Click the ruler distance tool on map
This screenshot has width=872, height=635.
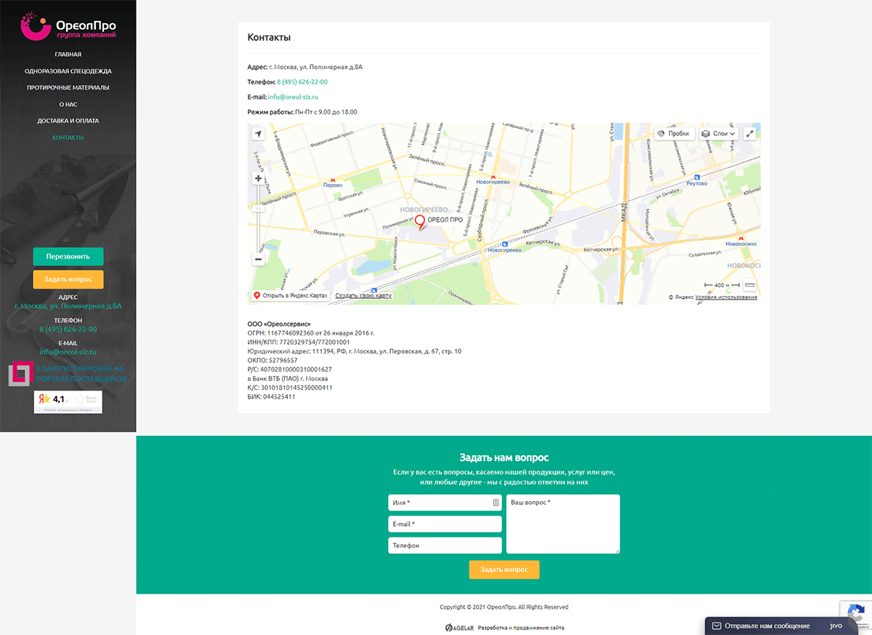750,284
